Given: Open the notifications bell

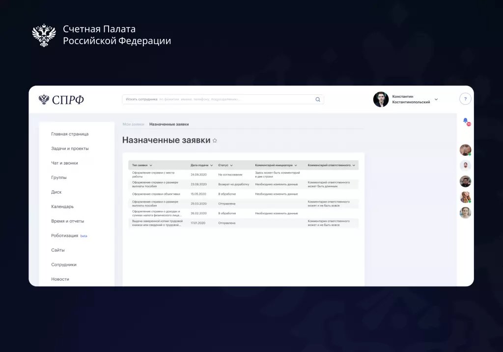Looking at the screenshot, I should click(x=465, y=120).
